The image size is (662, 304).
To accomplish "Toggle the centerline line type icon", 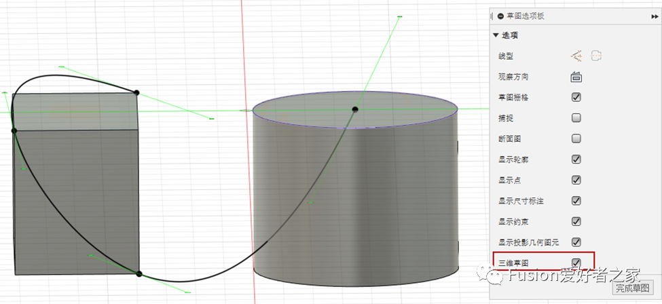I will [x=596, y=56].
